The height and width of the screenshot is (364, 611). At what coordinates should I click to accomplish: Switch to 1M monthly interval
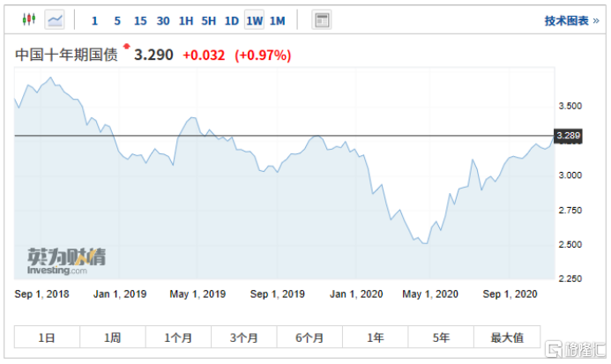277,20
